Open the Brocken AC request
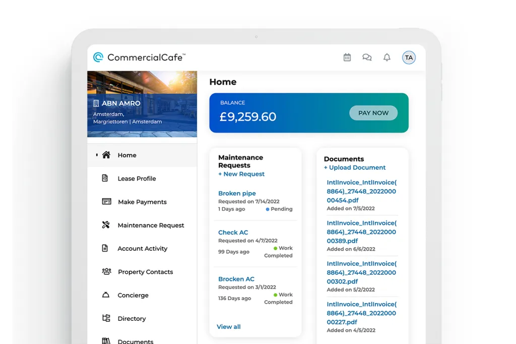Image resolution: width=516 pixels, height=344 pixels. click(236, 279)
